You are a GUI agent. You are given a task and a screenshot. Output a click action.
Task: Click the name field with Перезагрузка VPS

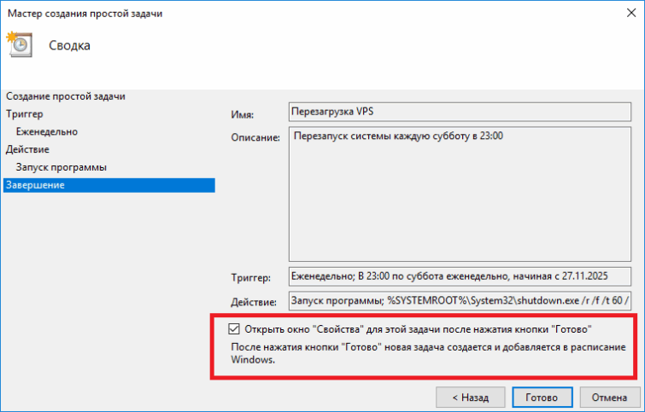[x=460, y=113]
